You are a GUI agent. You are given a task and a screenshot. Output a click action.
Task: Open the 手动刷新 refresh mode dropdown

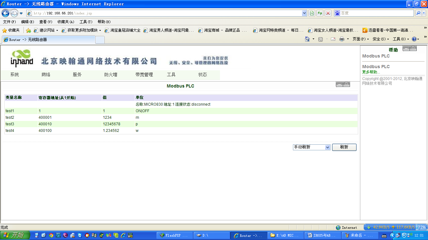(x=311, y=147)
